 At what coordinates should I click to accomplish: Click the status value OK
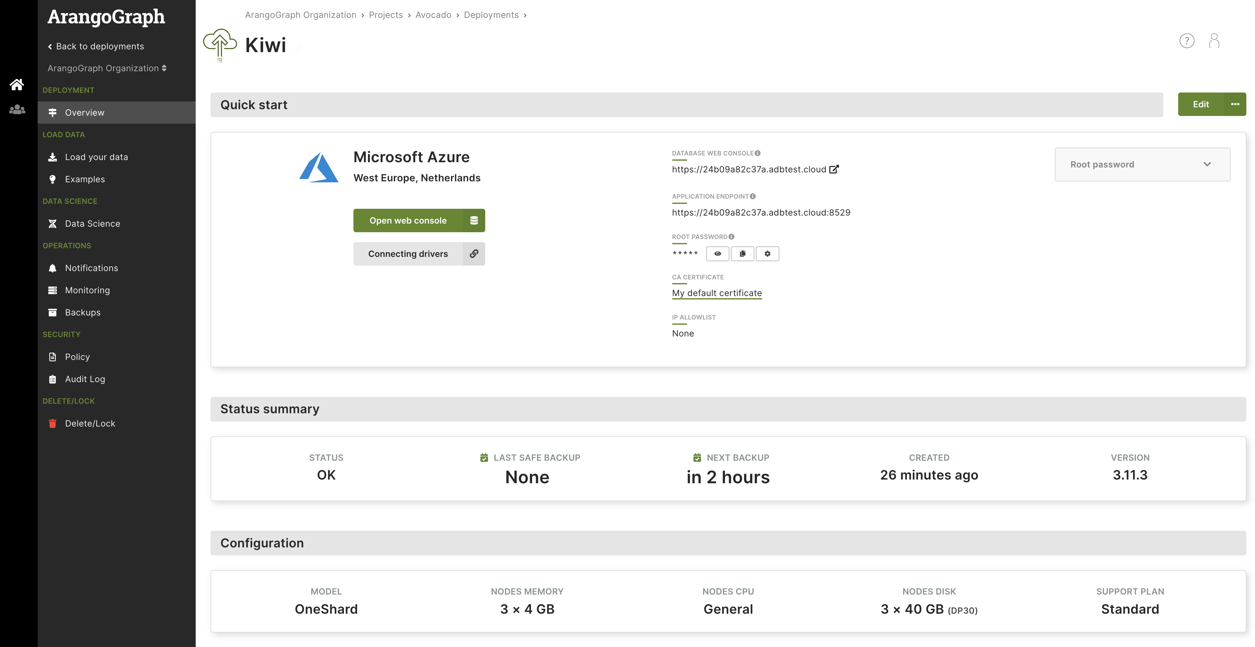click(326, 475)
